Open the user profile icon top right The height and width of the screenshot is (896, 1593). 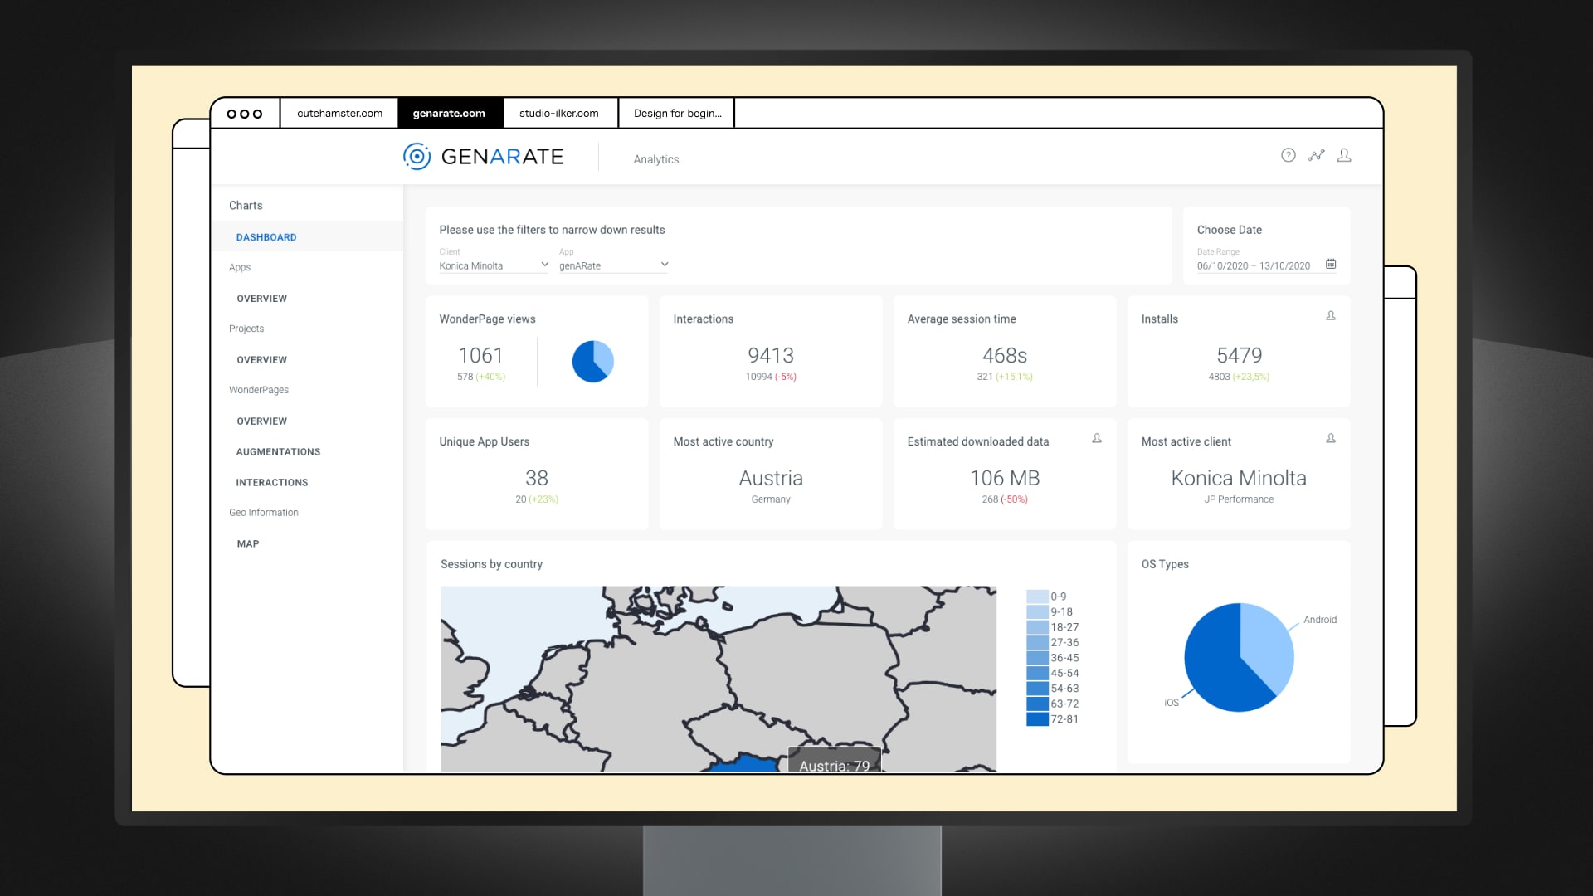1345,155
